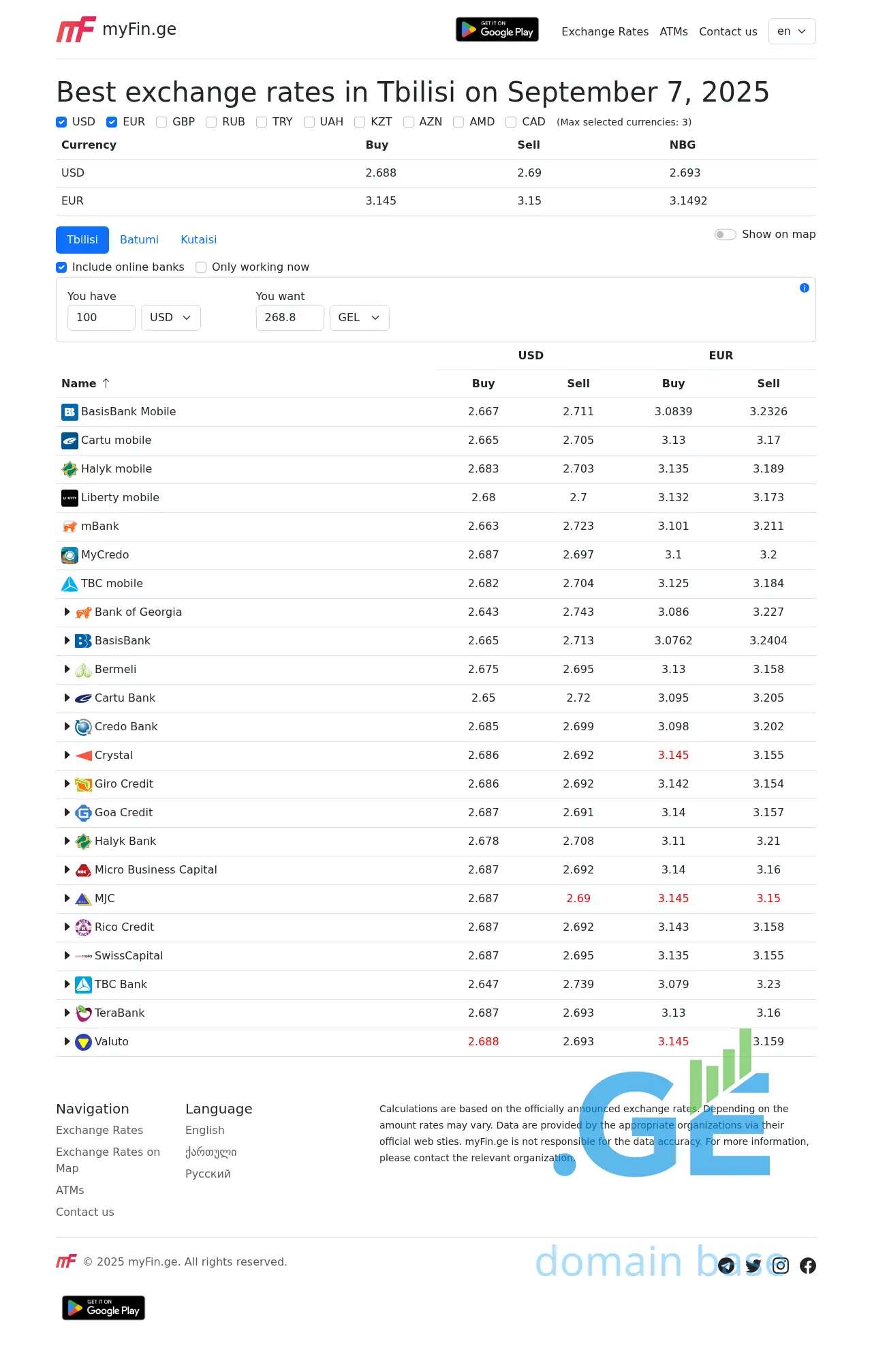Open the Twitter social icon in footer
This screenshot has width=872, height=1359.
[x=753, y=1266]
